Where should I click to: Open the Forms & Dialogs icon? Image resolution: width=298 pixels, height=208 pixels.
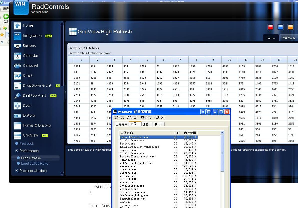tap(17, 126)
